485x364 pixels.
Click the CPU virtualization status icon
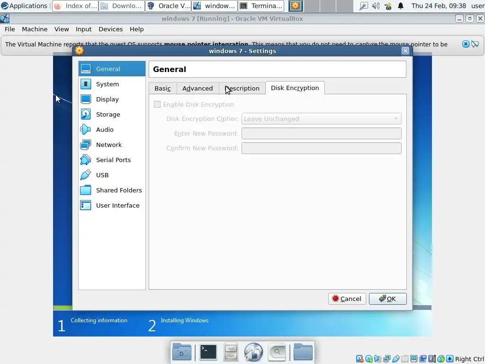(x=432, y=359)
